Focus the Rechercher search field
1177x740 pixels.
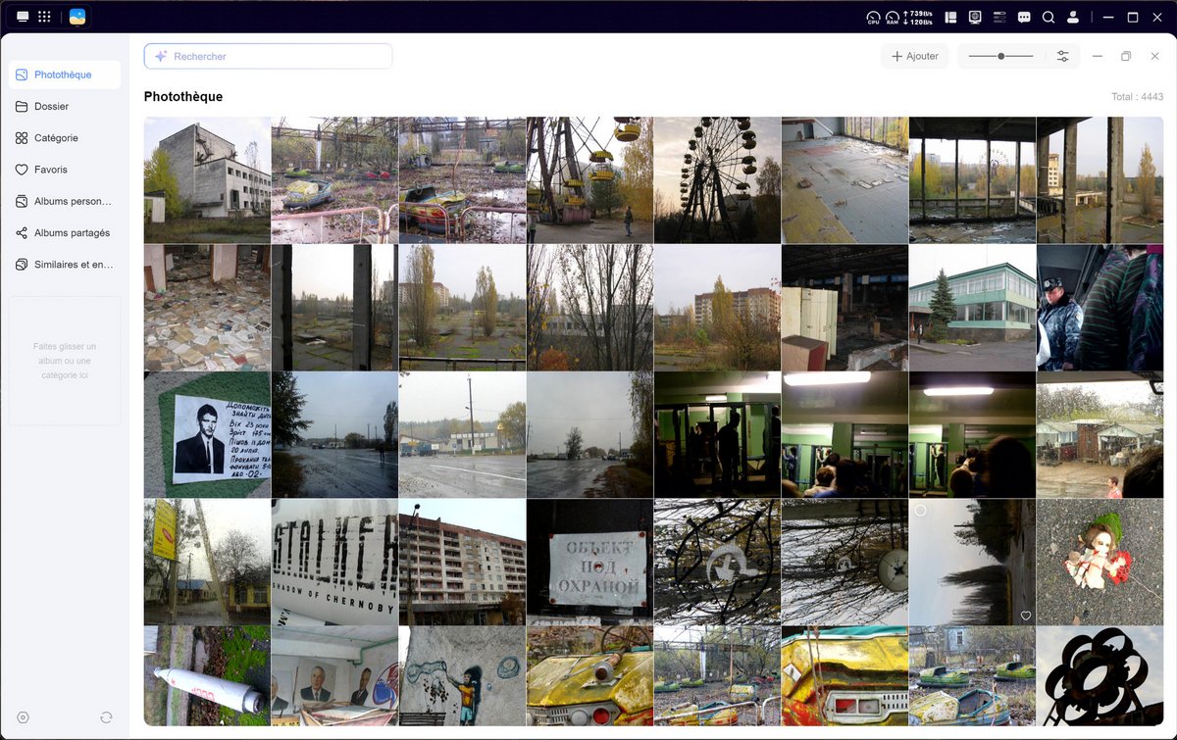point(268,56)
